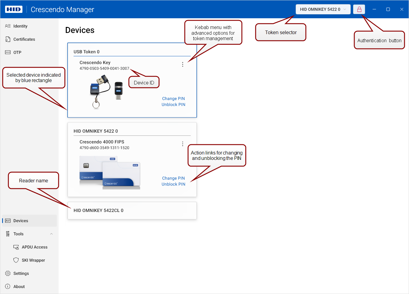Click the Devices page heading
This screenshot has width=409, height=294.
pos(80,30)
